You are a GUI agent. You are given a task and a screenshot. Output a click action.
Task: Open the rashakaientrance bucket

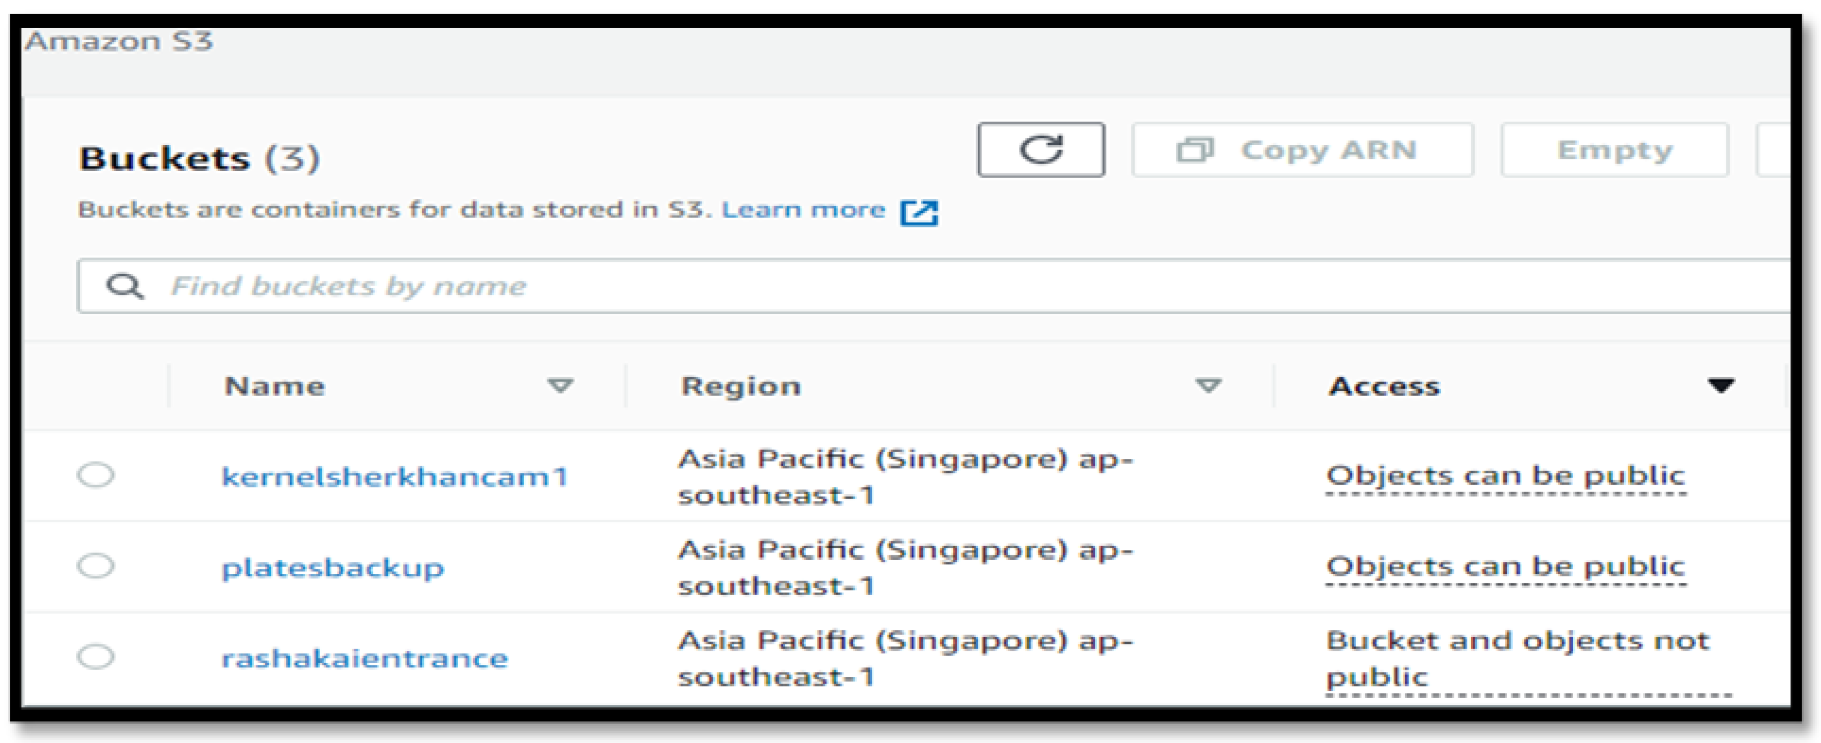click(x=364, y=659)
